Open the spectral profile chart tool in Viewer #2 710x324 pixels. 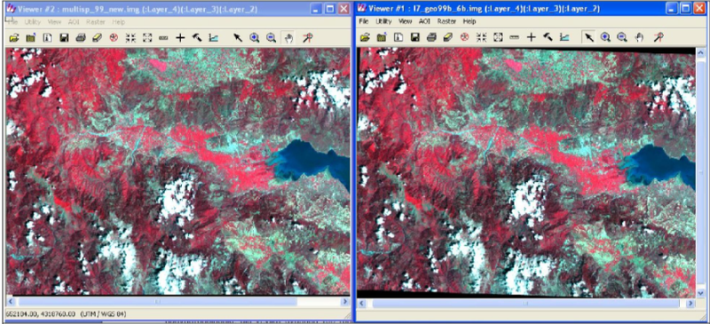tap(213, 38)
